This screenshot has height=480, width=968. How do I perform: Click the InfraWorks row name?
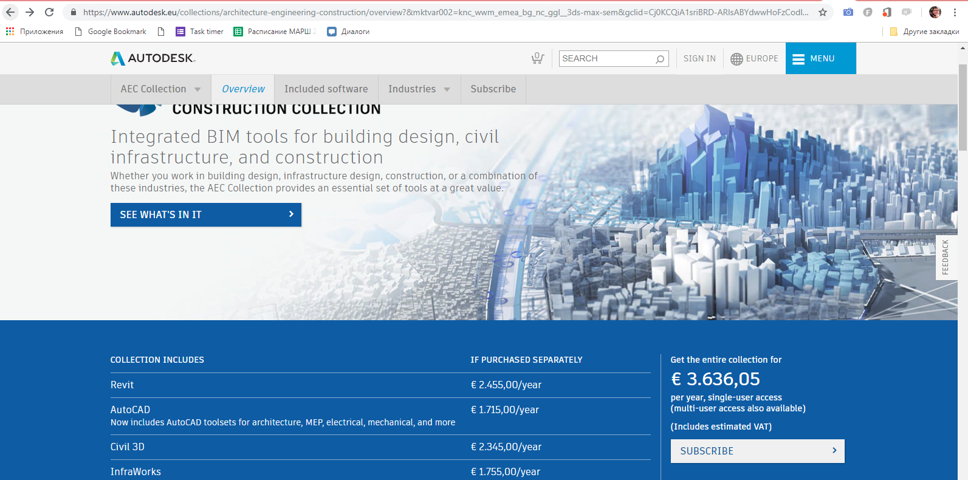pyautogui.click(x=136, y=471)
